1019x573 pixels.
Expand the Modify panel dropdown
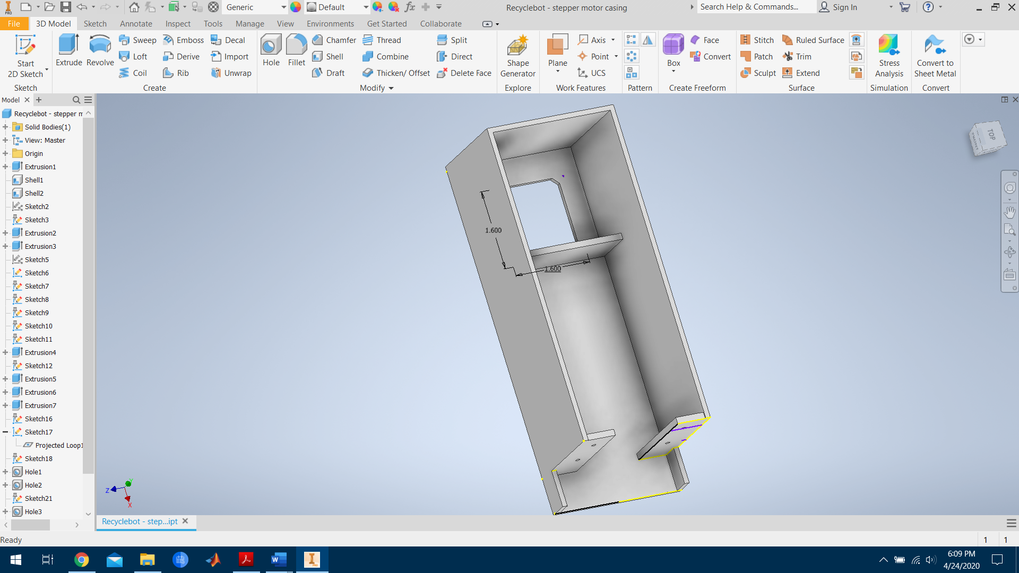(x=391, y=88)
